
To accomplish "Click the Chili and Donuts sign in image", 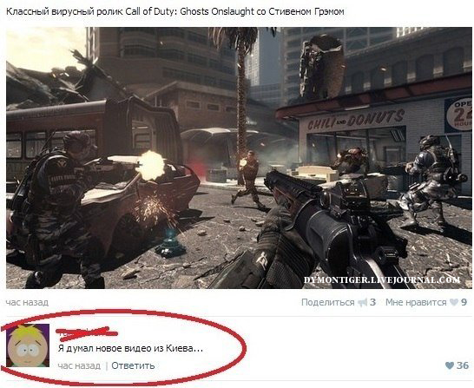I will point(356,120).
